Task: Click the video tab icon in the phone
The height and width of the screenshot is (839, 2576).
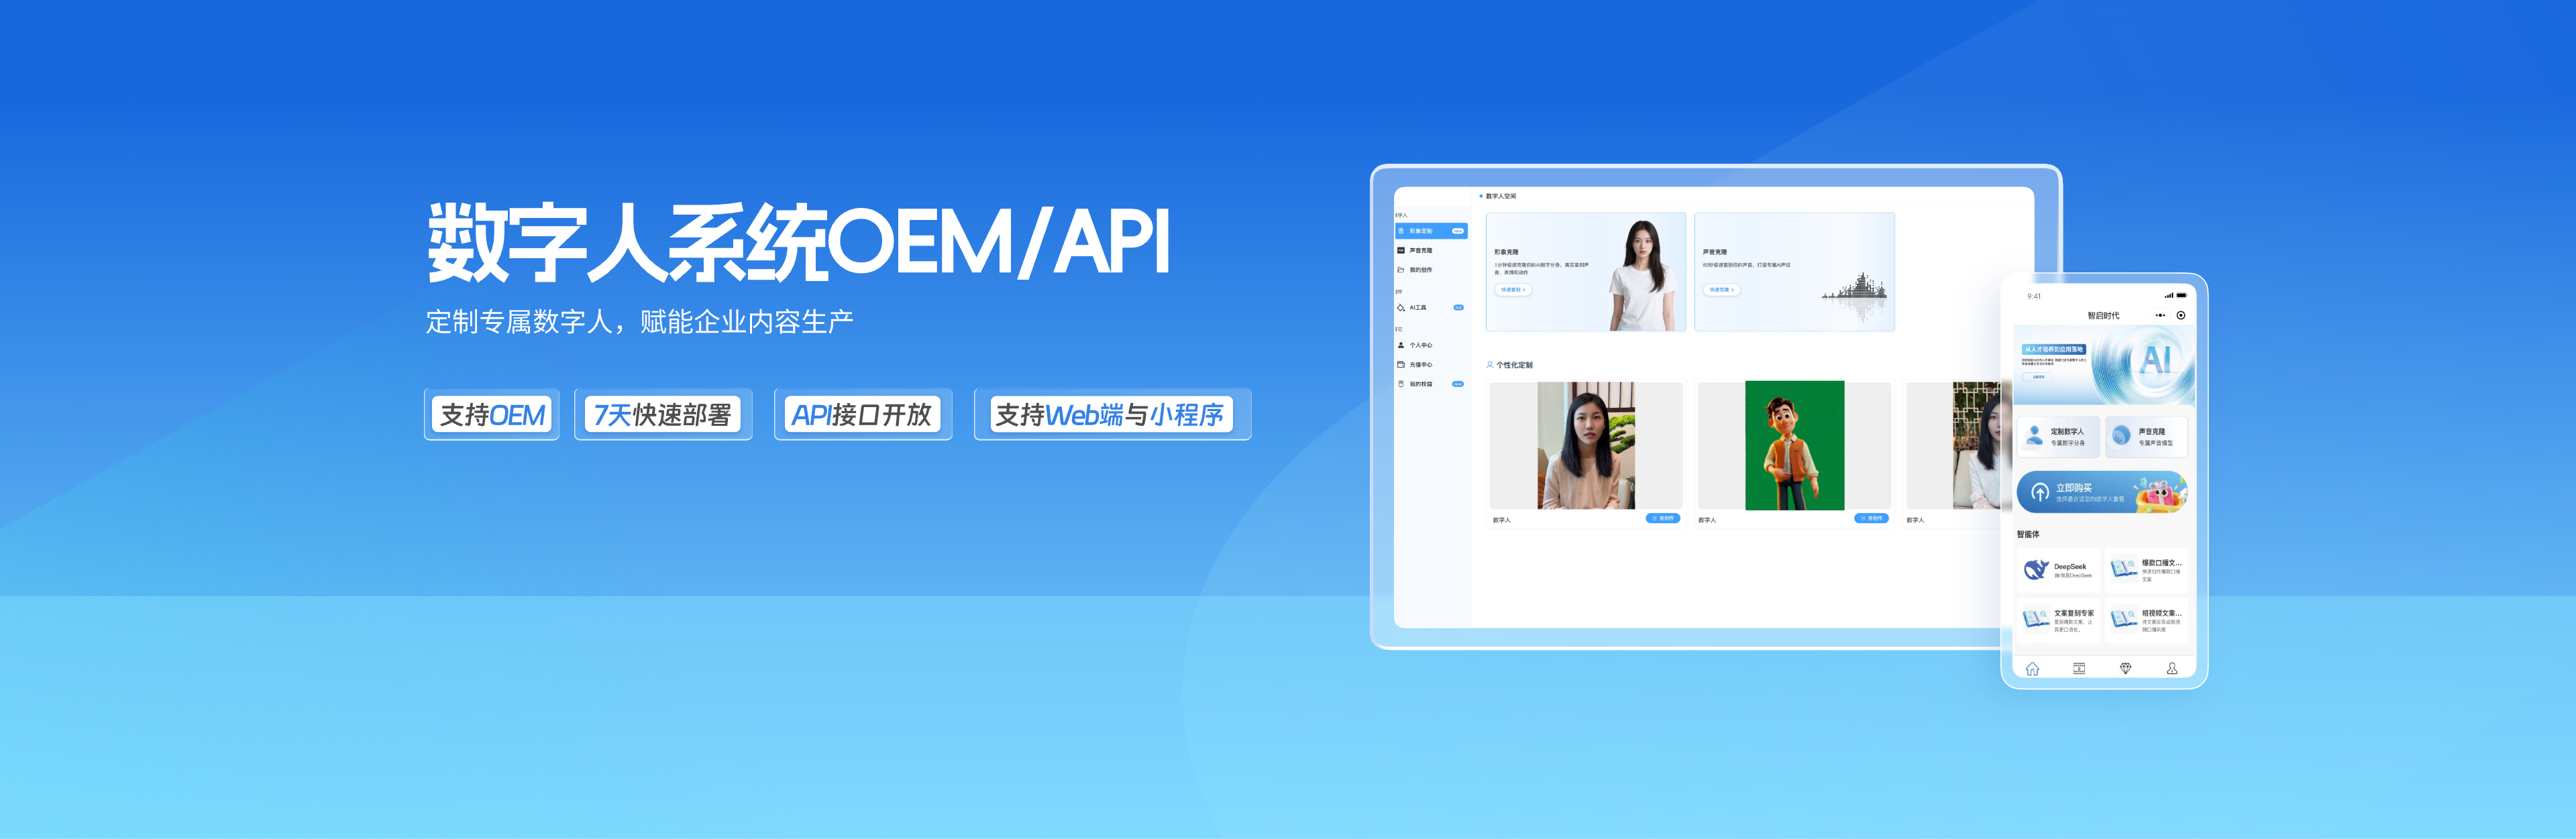Action: [x=2079, y=669]
